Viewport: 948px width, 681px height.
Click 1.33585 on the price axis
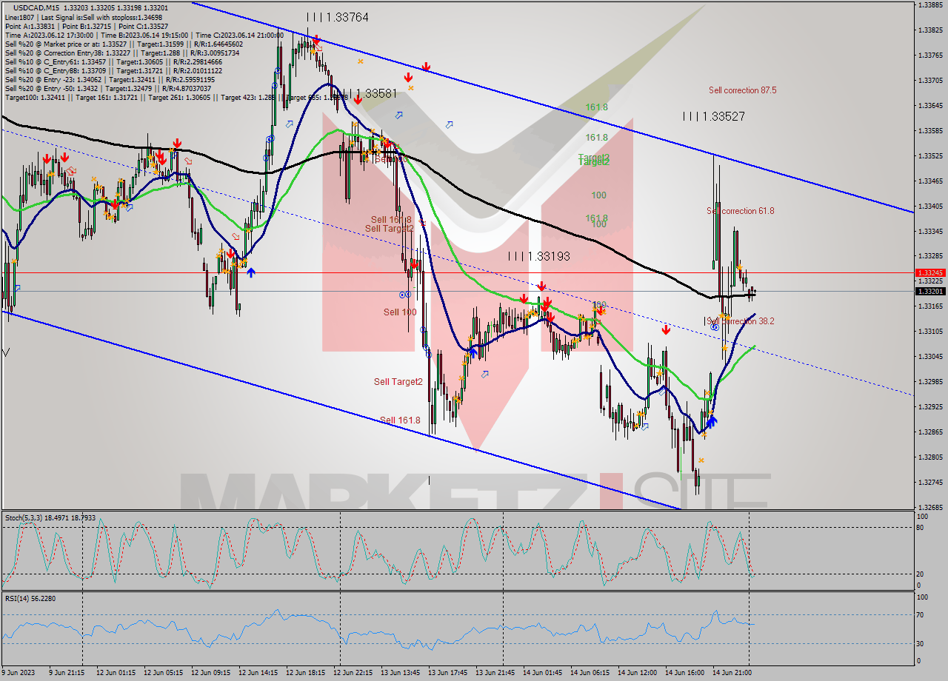point(929,131)
